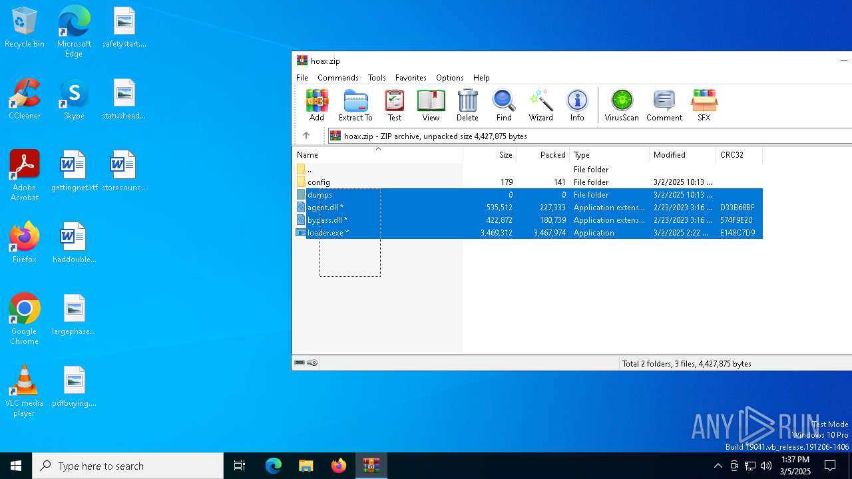Open archive Info icon
852x479 pixels.
[577, 105]
